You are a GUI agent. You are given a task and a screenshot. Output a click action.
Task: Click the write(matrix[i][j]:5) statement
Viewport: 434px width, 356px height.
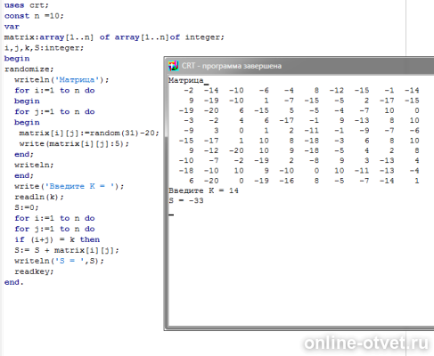74,143
